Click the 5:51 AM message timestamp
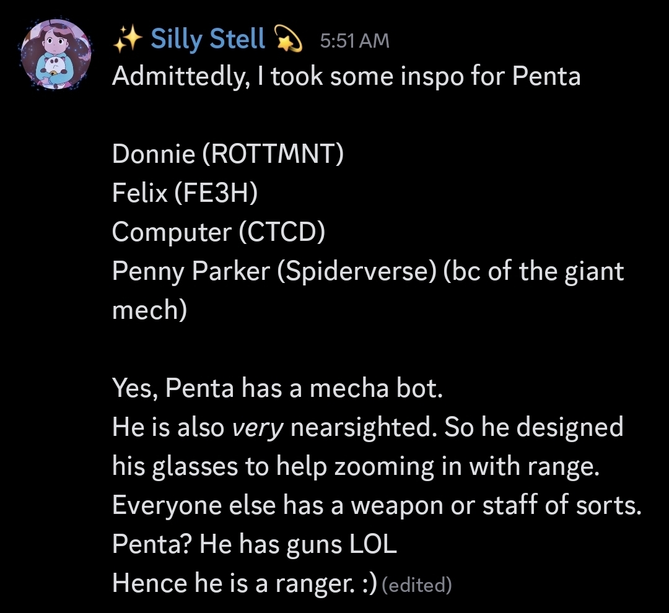 coord(355,41)
